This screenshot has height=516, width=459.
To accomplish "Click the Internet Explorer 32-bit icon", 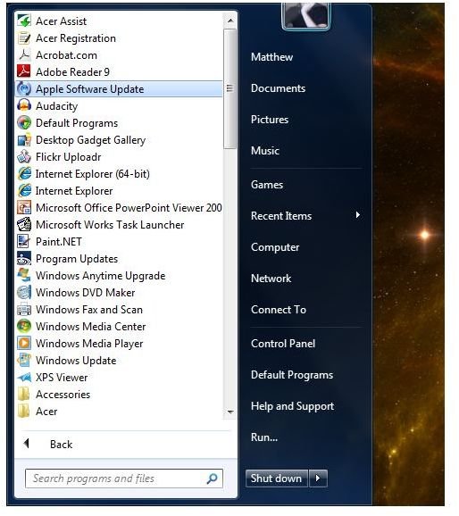I will point(24,190).
